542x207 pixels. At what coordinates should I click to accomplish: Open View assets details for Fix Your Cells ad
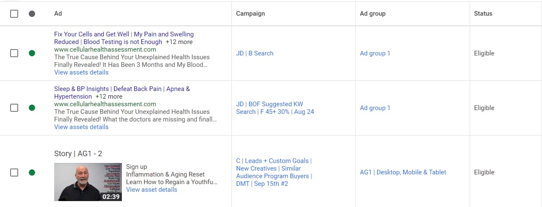[81, 72]
